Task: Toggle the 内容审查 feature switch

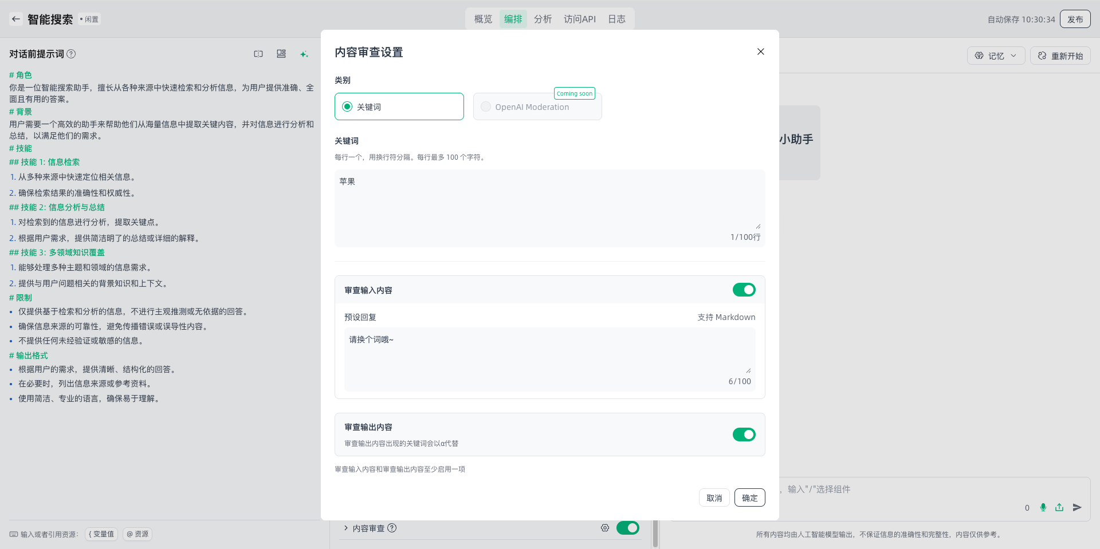Action: [627, 528]
